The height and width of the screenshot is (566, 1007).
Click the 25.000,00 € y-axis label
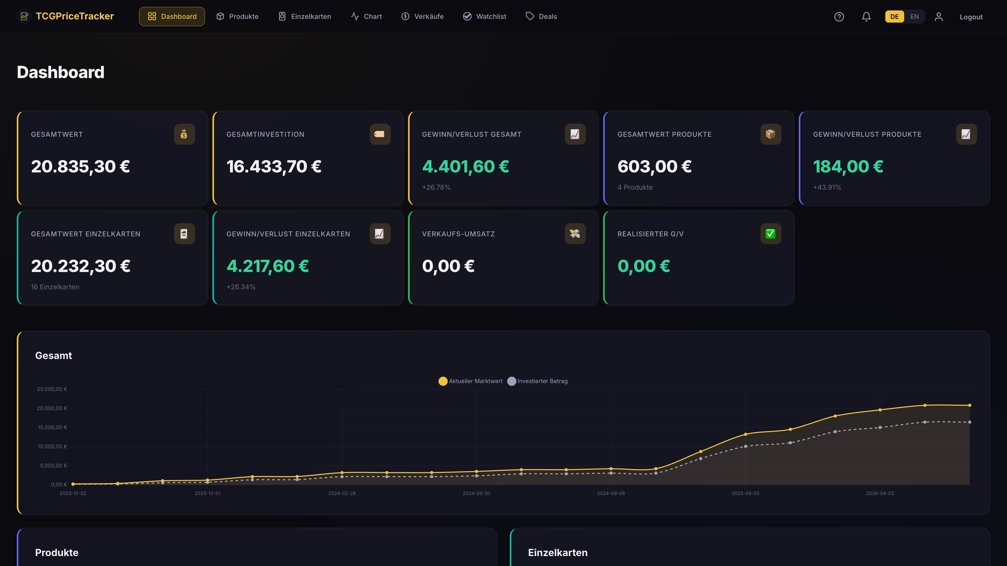tap(52, 389)
